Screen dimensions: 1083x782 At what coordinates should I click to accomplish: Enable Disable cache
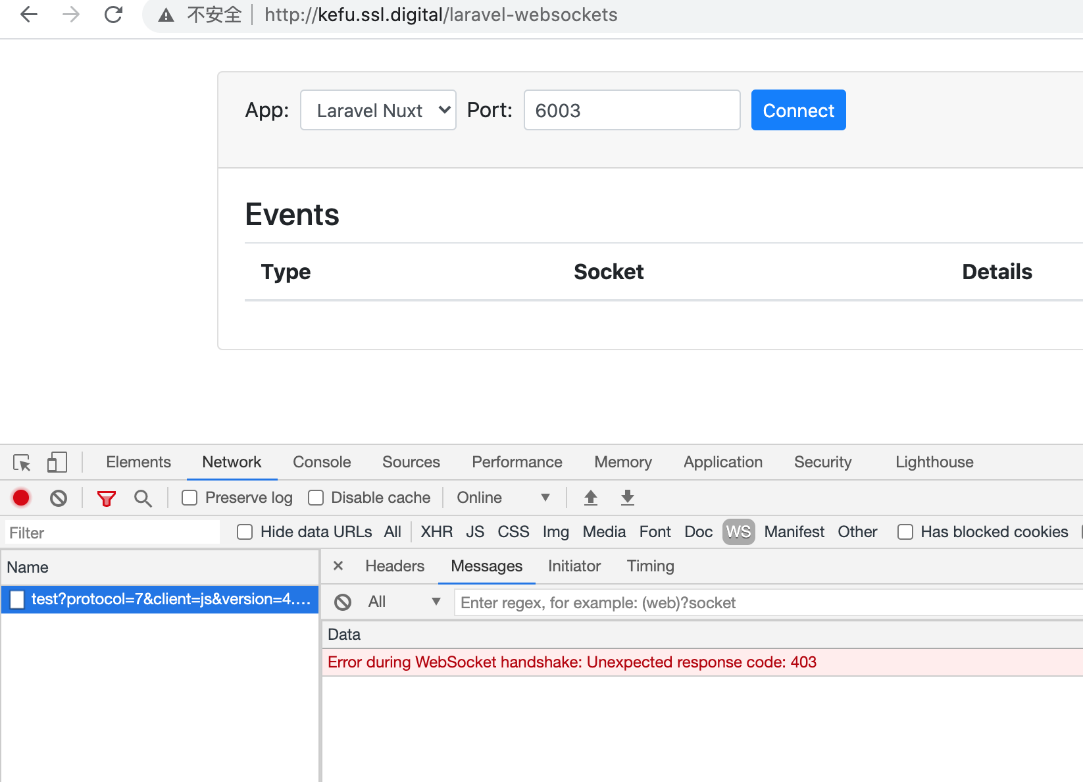[x=316, y=498]
